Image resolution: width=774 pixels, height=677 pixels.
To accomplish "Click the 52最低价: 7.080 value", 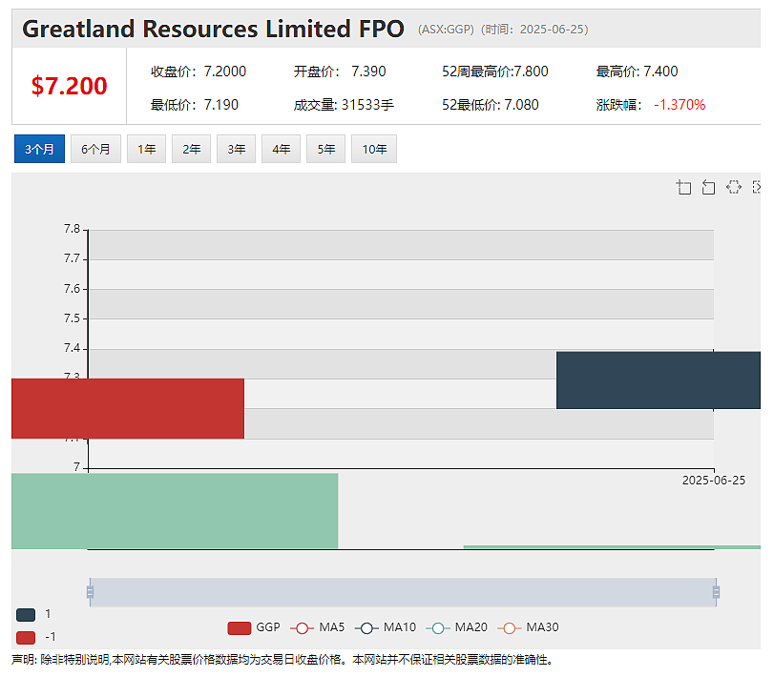I will click(x=491, y=105).
